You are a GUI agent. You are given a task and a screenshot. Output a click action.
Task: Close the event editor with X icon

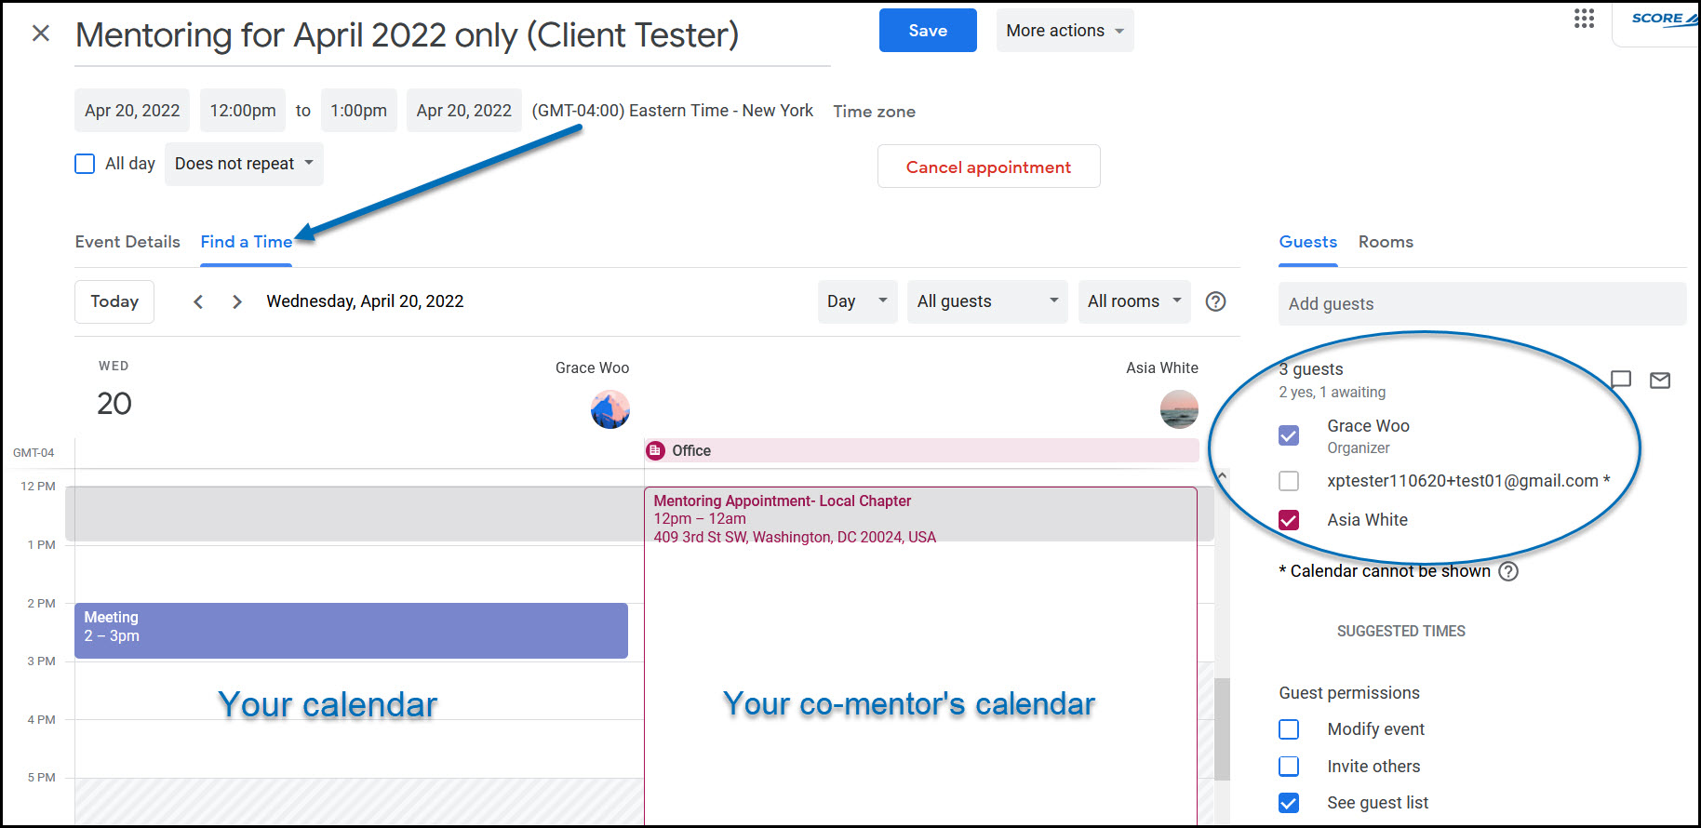41,33
